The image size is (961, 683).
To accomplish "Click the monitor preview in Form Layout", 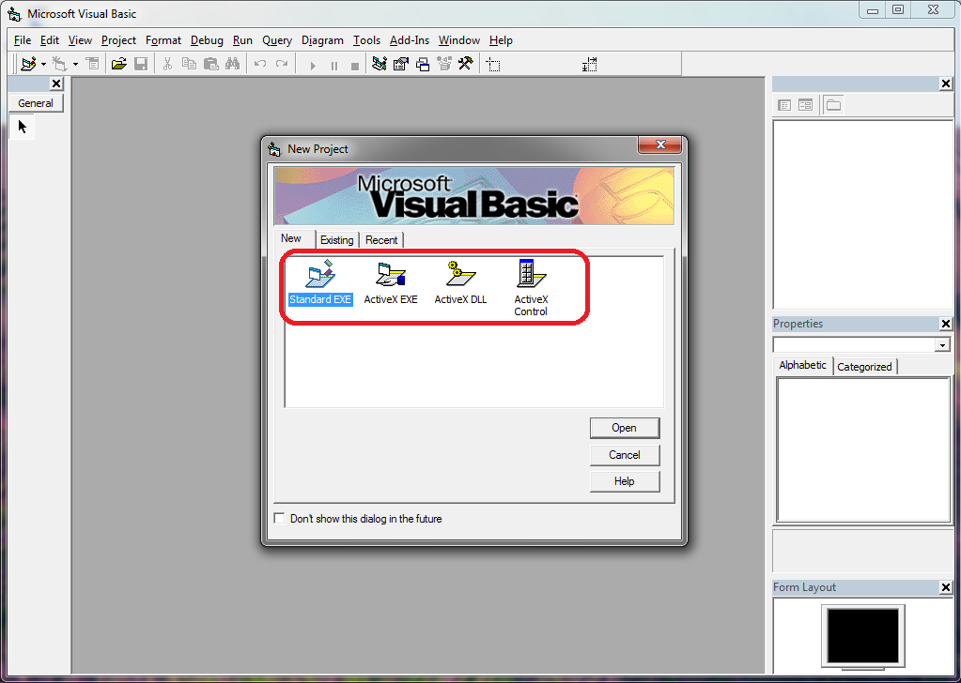I will (x=863, y=638).
